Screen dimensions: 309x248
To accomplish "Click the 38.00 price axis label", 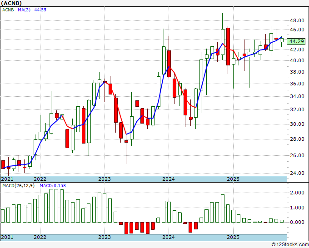I will point(297,72).
